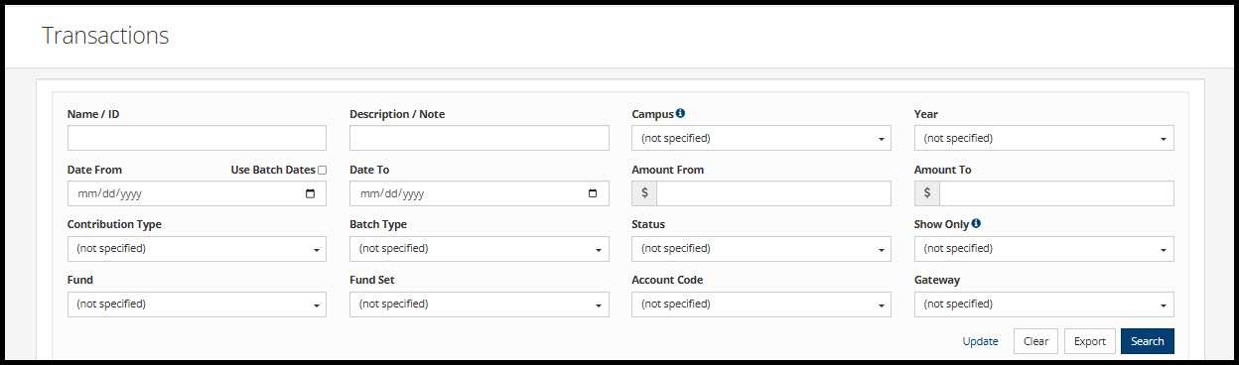Open the Year dropdown
The image size is (1239, 365).
tap(1043, 138)
